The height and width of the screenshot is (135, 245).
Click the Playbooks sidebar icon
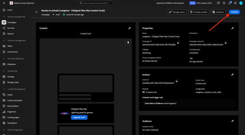pos(4,64)
